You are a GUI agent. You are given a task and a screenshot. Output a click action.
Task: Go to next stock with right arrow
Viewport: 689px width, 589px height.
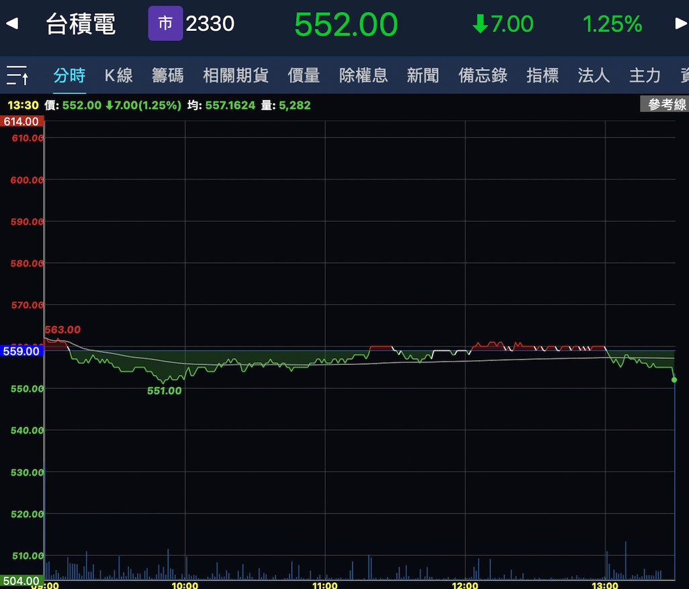[681, 23]
